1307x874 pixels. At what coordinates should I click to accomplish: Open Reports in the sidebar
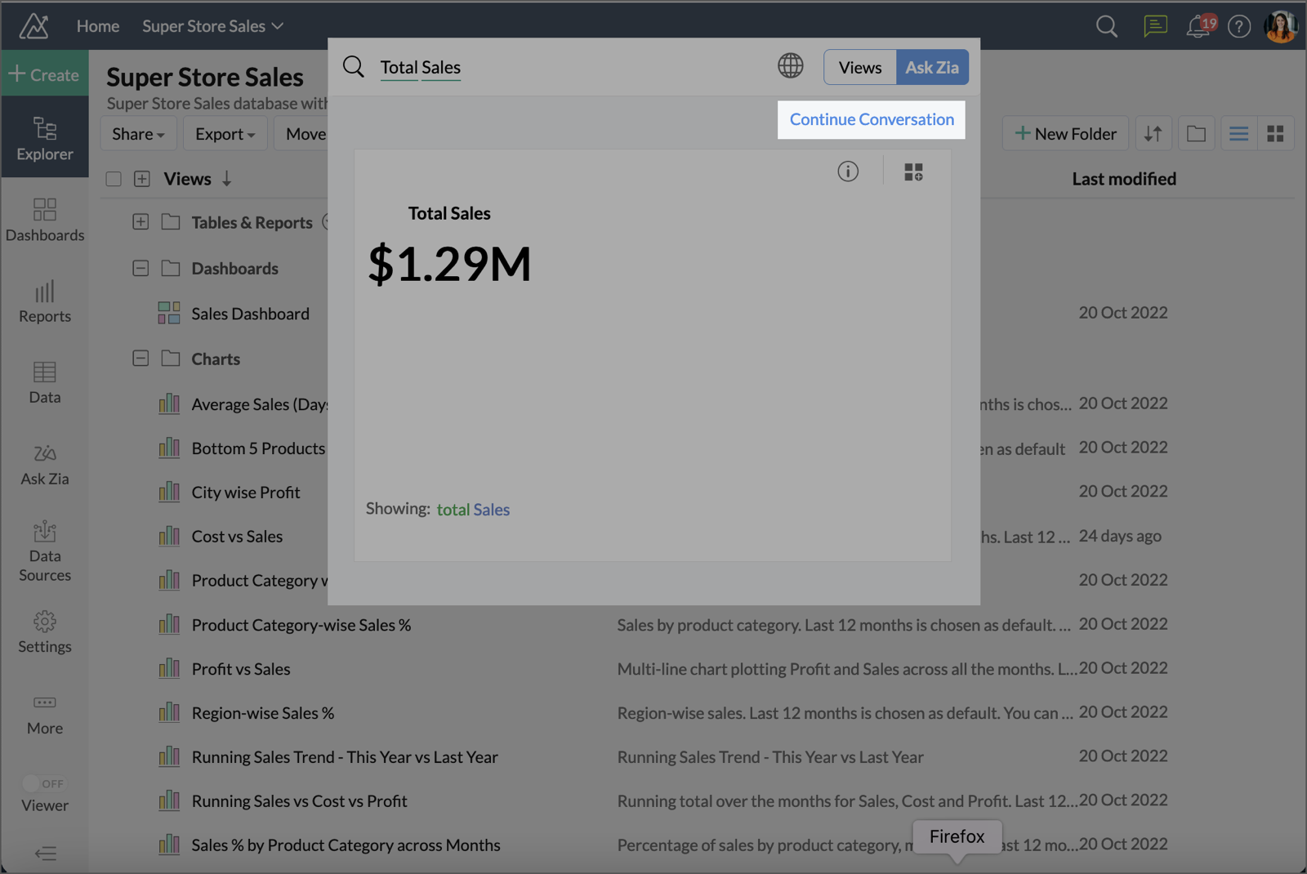coord(45,301)
